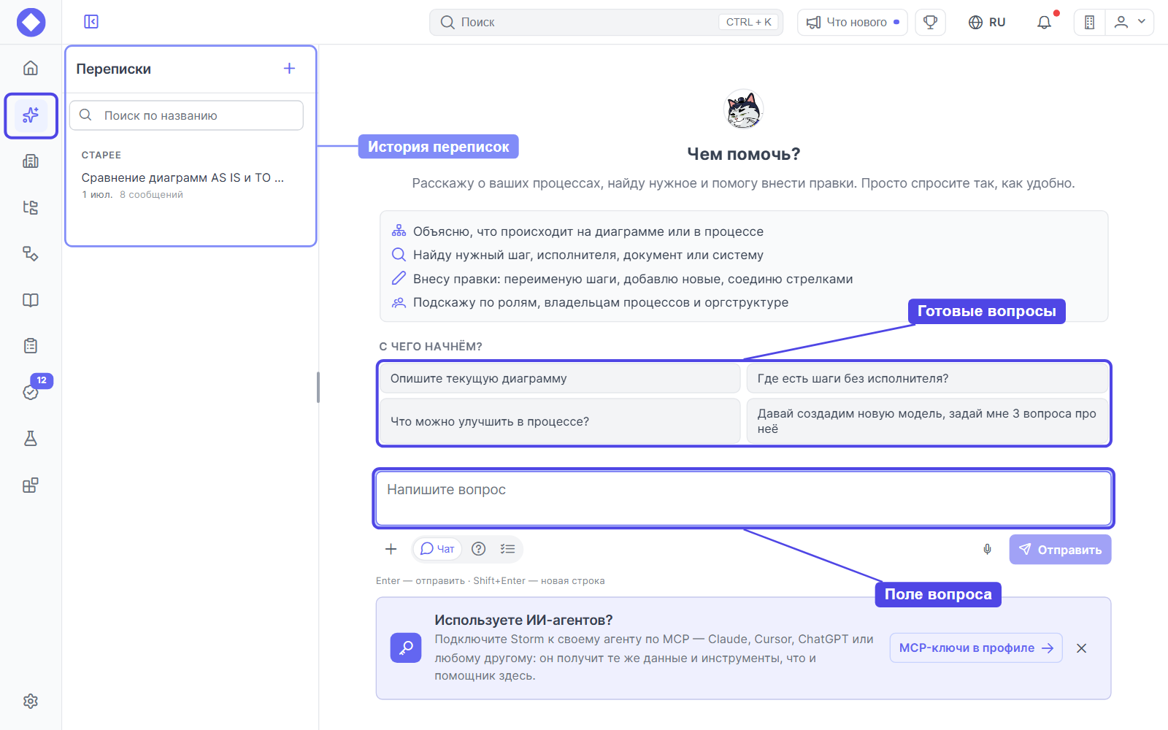The image size is (1168, 730).
Task: Start a new conversation with plus button
Action: click(x=290, y=69)
